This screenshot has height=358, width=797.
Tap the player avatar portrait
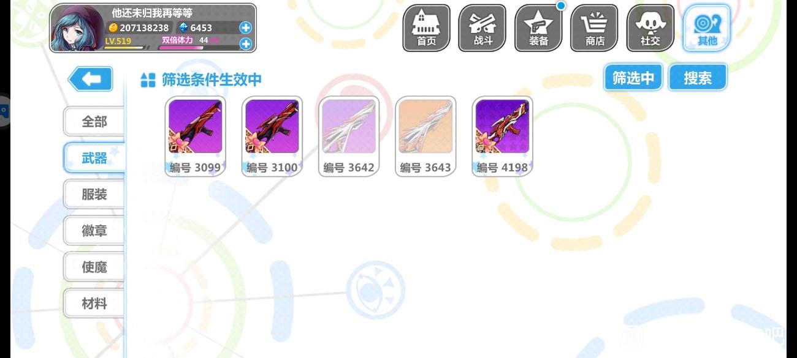(x=78, y=28)
